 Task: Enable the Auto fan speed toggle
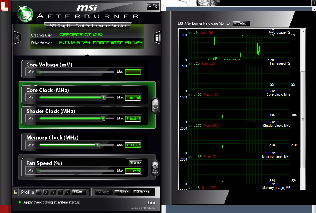pos(136,163)
